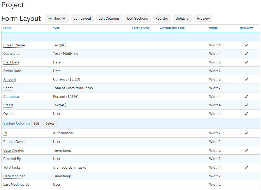Toggle New Row checkmark for Total tasks
This screenshot has width=261, height=190.
pos(246,168)
